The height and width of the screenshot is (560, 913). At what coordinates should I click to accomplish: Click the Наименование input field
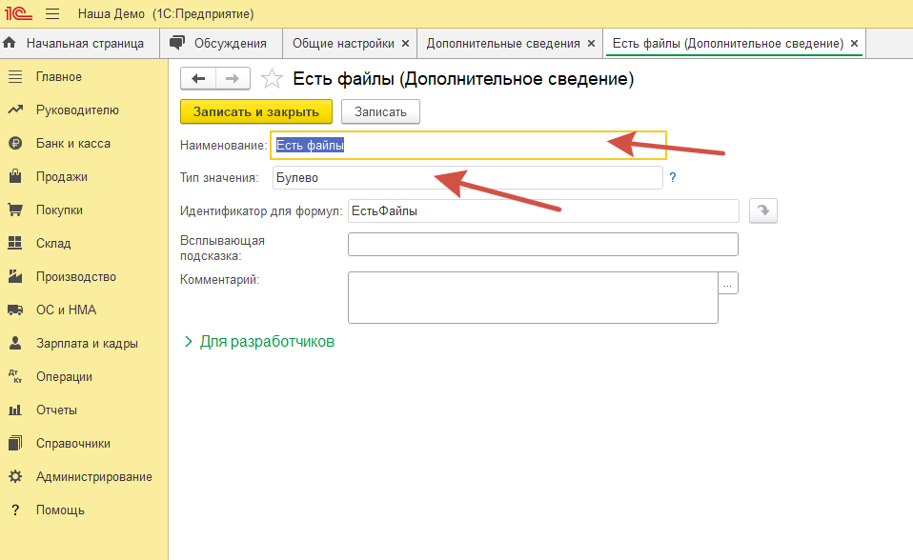point(467,146)
